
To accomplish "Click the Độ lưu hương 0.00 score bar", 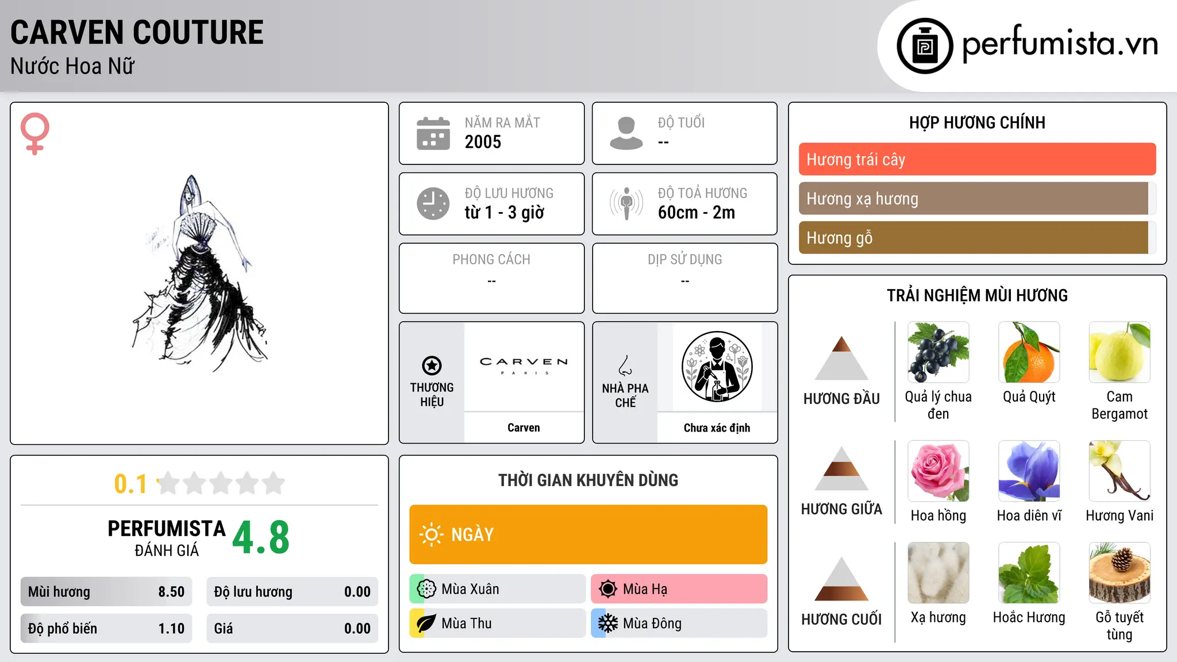I will (x=292, y=592).
